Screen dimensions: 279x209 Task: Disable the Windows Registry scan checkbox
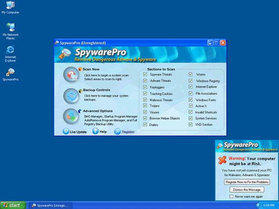(191, 81)
